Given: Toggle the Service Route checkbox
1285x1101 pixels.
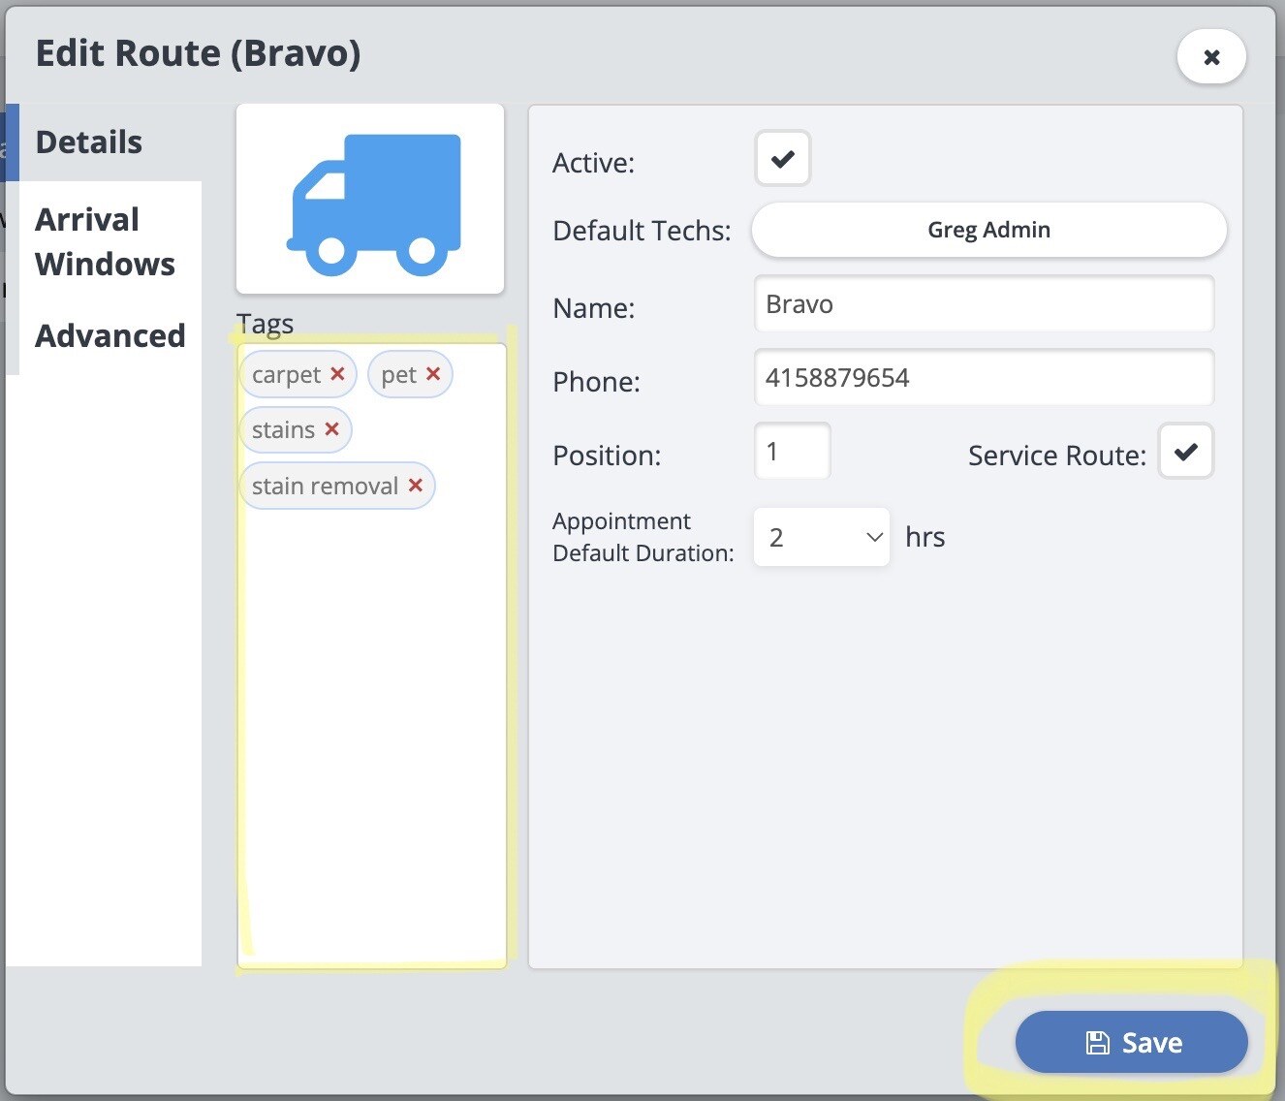Looking at the screenshot, I should [1185, 452].
